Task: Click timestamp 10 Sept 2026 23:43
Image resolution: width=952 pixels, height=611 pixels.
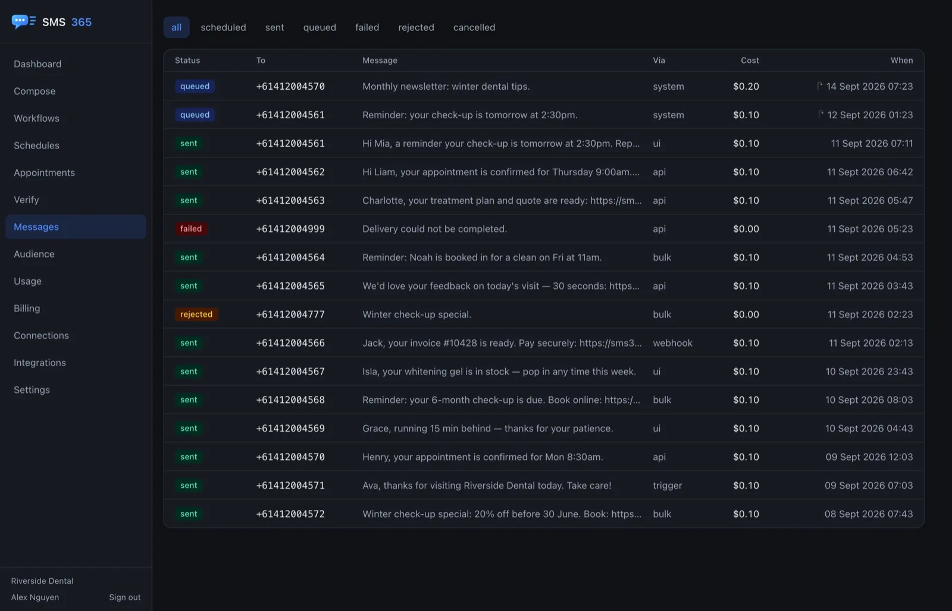Action: [869, 371]
